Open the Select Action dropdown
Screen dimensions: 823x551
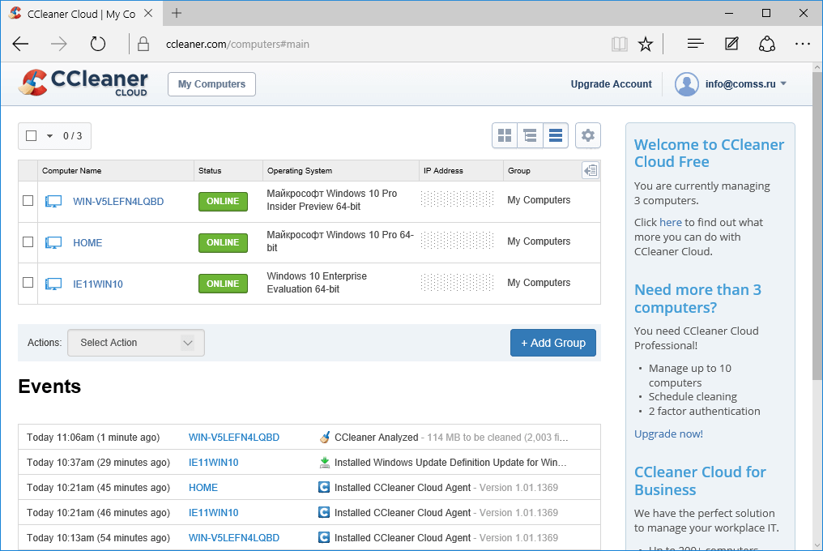click(x=135, y=342)
